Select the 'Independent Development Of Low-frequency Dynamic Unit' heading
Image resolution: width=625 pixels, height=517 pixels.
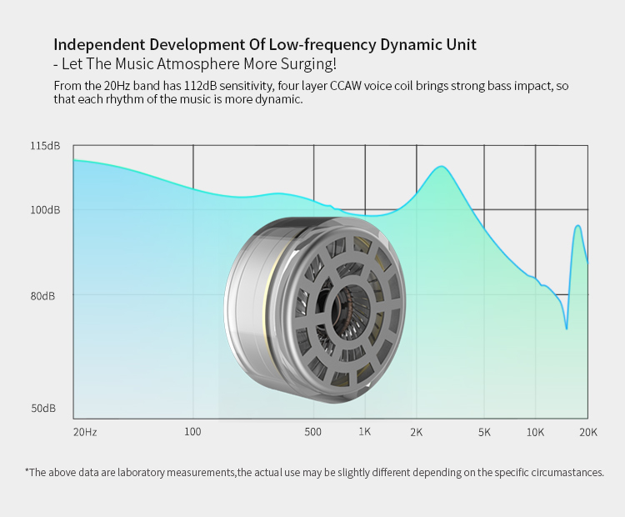pyautogui.click(x=265, y=44)
